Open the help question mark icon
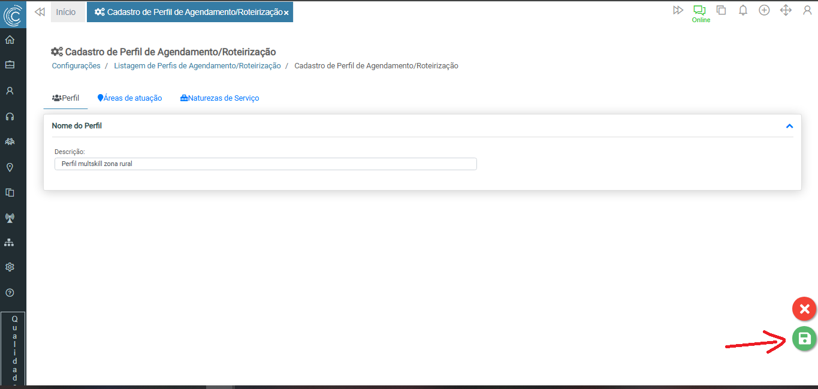Screen dimensions: 818x389 click(x=10, y=293)
